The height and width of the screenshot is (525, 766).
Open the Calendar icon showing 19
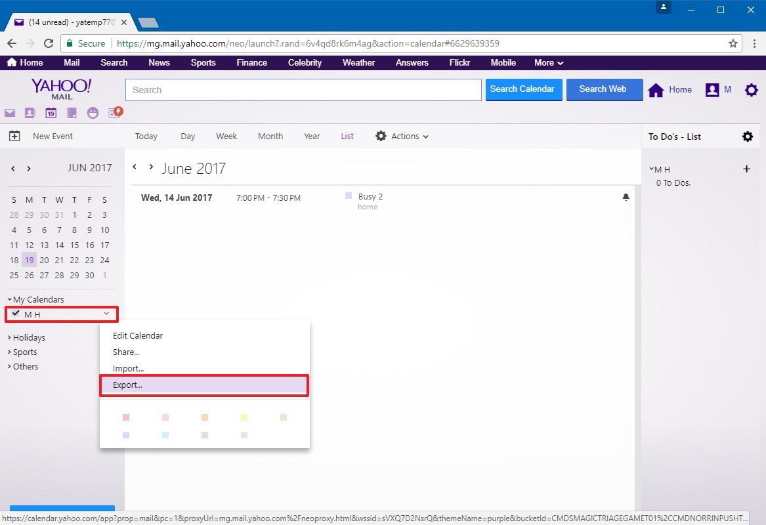tap(51, 114)
